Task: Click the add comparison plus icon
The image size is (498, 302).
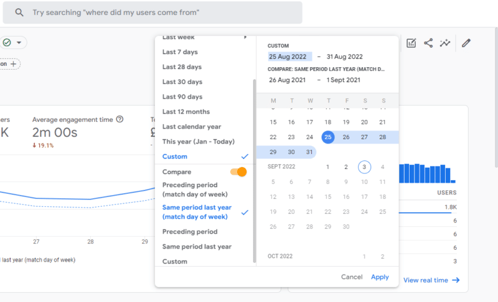Action: coord(14,64)
